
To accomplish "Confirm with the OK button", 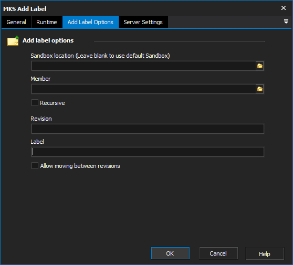I will [x=170, y=253].
